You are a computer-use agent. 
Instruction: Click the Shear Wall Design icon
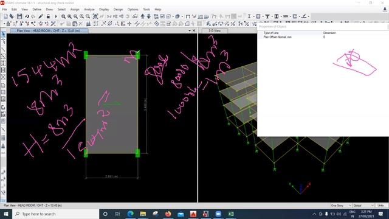(x=277, y=16)
